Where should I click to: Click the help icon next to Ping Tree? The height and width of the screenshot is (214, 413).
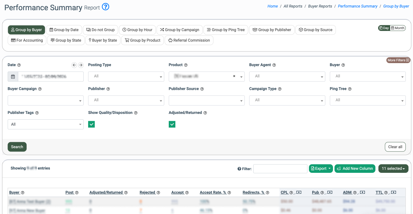[x=350, y=89]
